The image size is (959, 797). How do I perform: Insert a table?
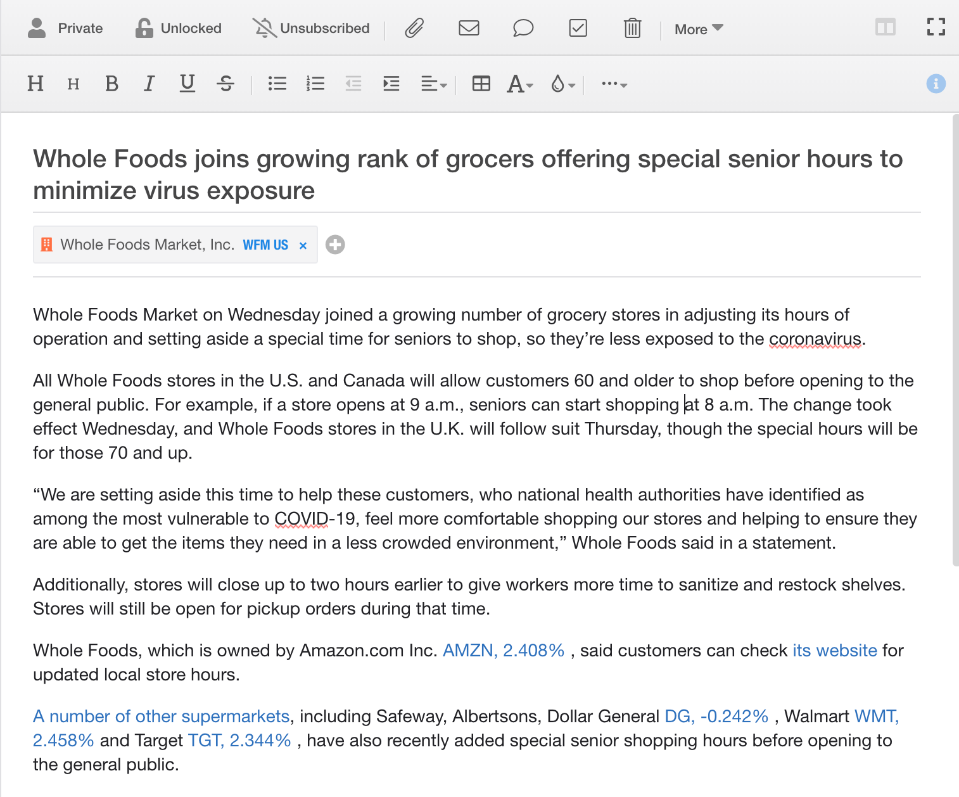(481, 84)
